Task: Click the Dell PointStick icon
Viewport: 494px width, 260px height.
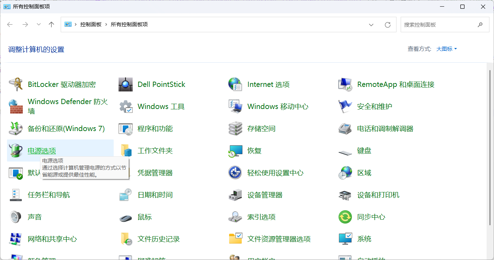Action: click(126, 84)
